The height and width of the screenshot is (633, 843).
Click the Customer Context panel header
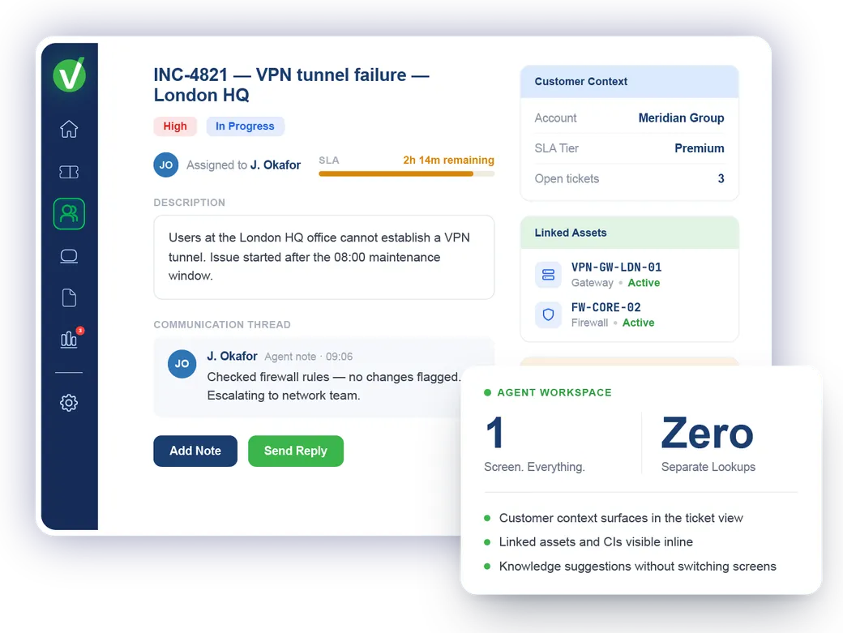[630, 82]
